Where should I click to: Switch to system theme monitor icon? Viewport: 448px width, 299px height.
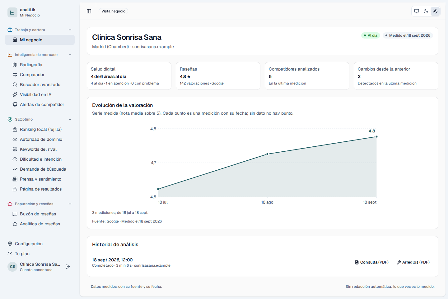417,11
